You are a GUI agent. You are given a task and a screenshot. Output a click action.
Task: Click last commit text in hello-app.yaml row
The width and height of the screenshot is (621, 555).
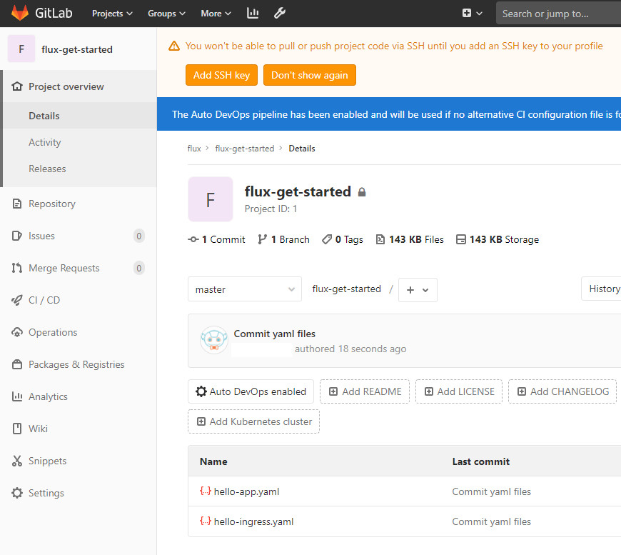point(492,491)
